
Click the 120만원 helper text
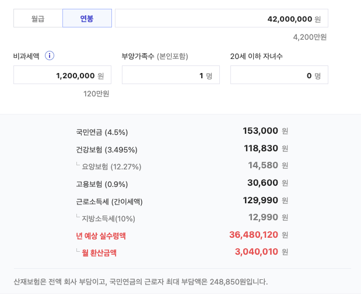[96, 94]
